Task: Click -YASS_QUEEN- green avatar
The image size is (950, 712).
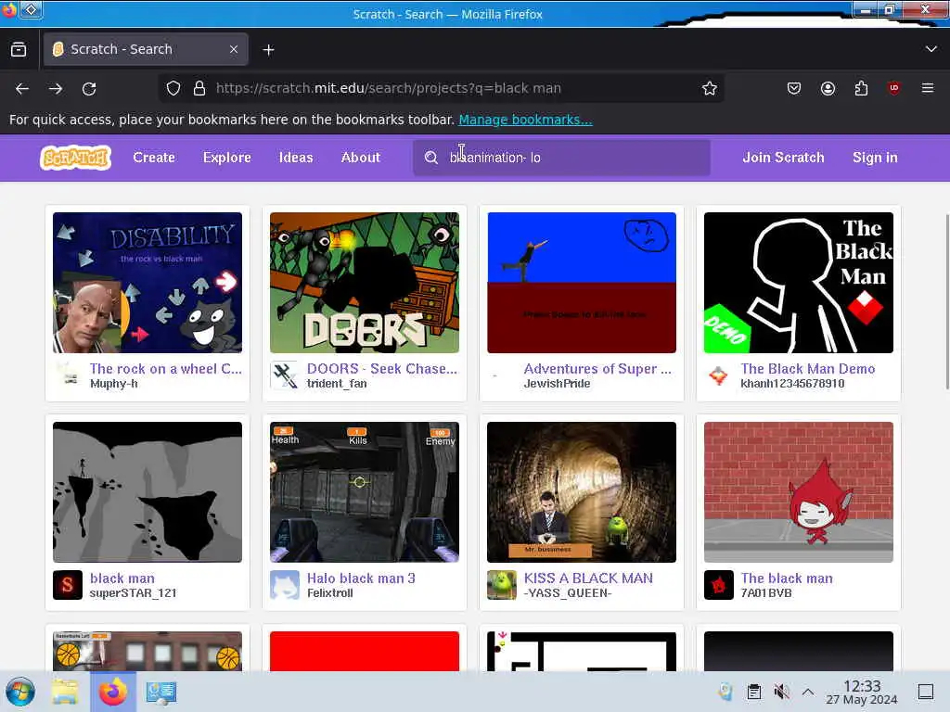Action: point(502,585)
